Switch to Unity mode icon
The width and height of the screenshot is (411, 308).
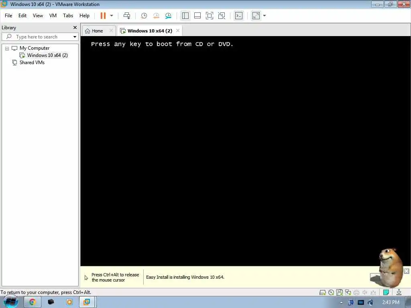(222, 16)
